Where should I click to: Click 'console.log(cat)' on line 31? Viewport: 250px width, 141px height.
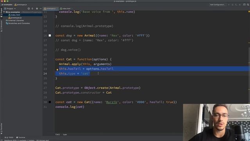pos(70,107)
